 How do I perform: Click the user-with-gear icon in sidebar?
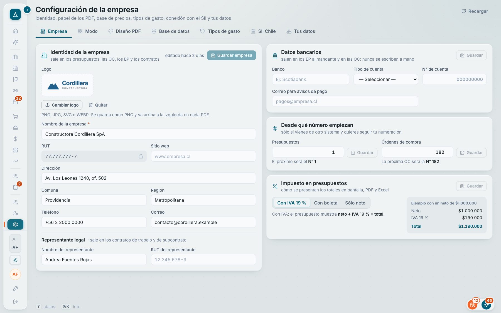(x=15, y=213)
